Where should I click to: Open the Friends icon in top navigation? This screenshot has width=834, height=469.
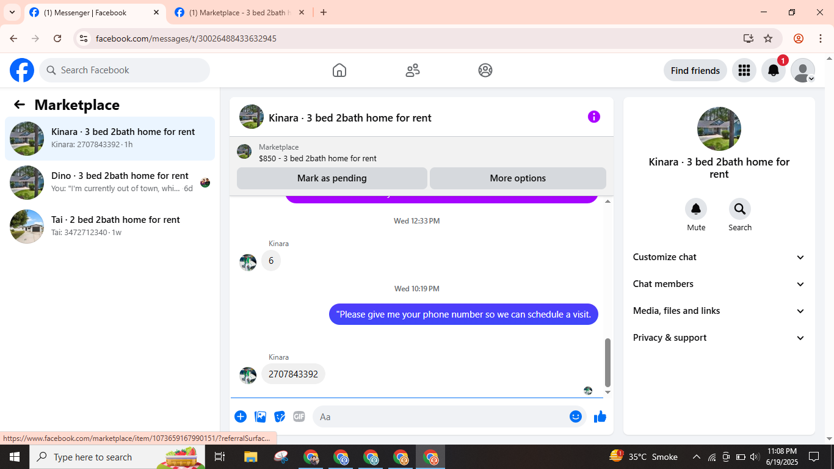(x=413, y=70)
